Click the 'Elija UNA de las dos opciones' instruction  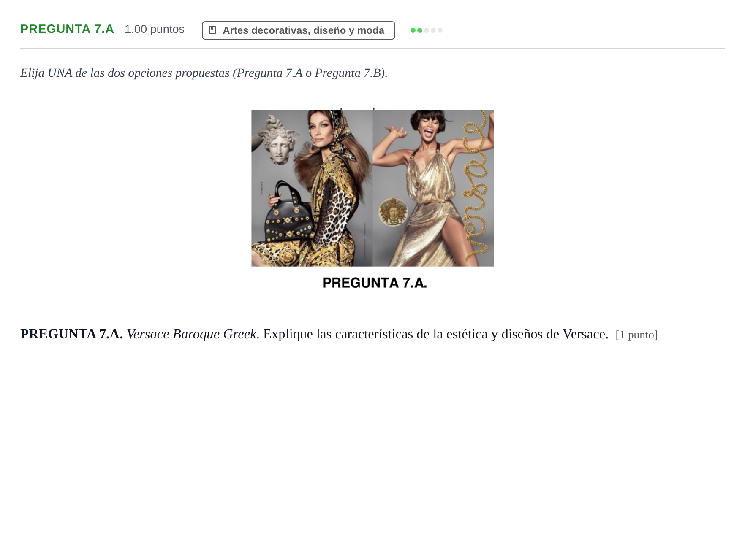204,73
